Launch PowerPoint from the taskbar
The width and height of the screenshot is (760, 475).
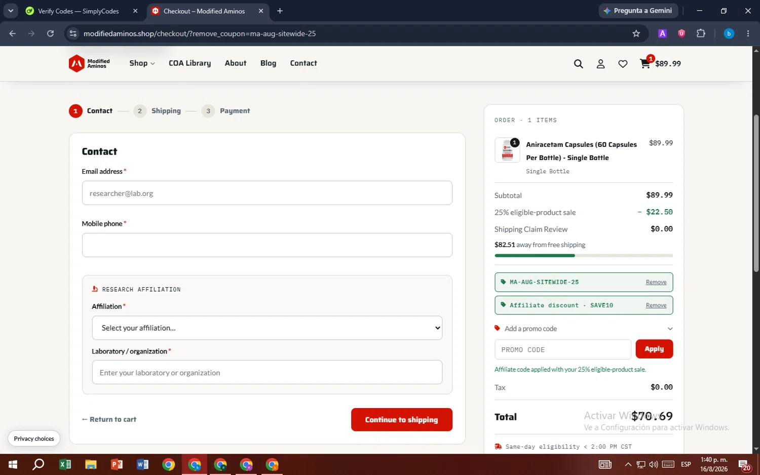point(117,464)
